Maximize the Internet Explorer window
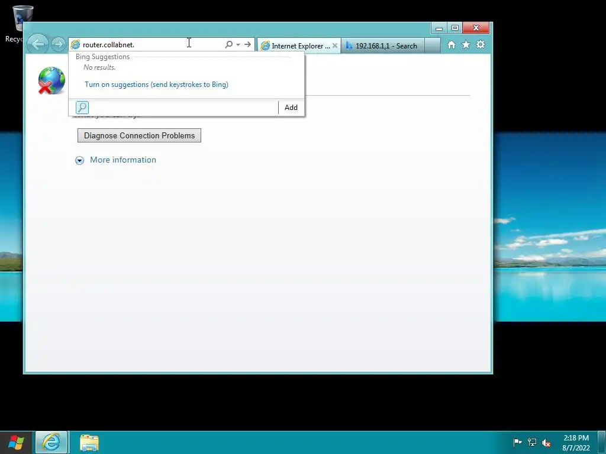606x454 pixels. [455, 28]
